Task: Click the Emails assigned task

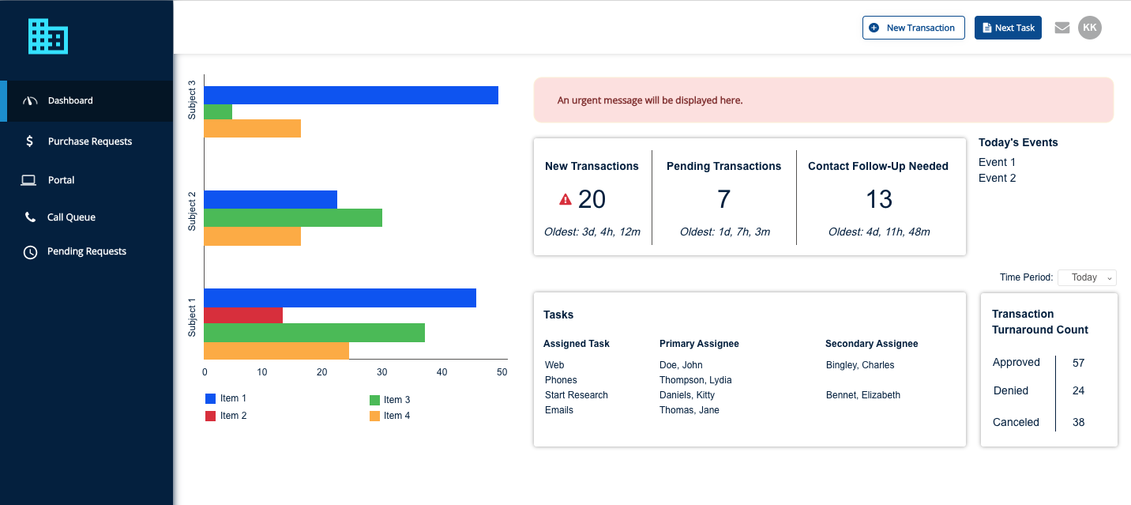Action: point(559,410)
